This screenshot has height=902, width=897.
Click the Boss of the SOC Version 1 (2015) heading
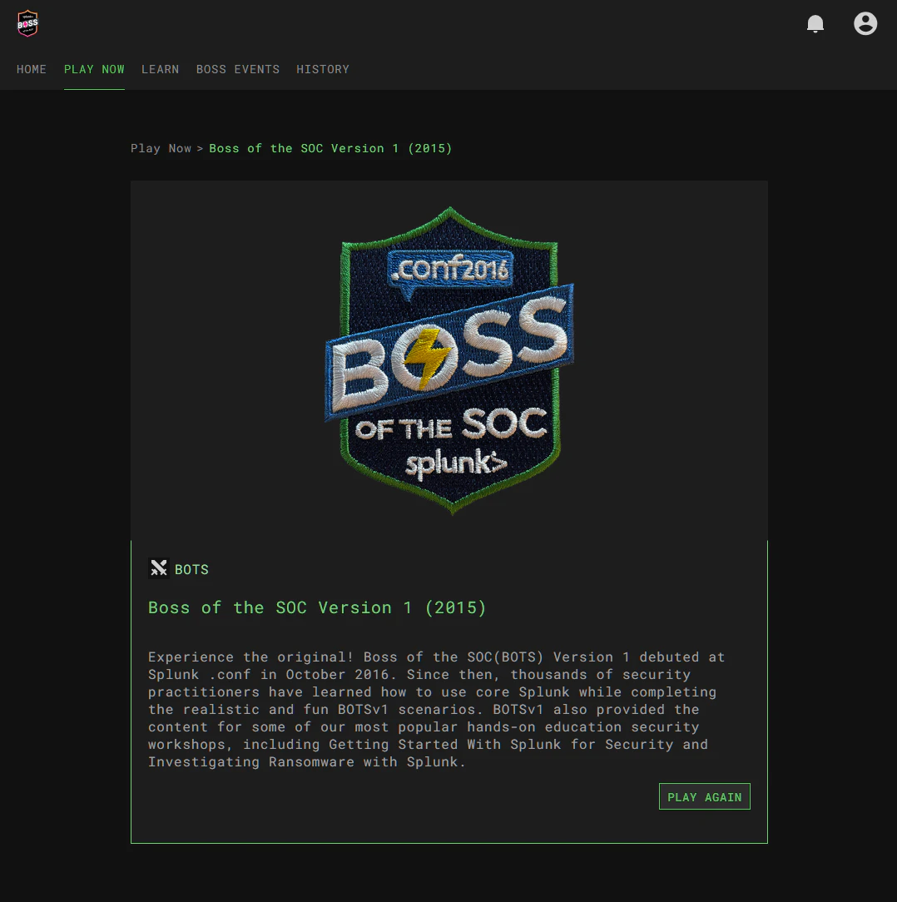click(317, 607)
